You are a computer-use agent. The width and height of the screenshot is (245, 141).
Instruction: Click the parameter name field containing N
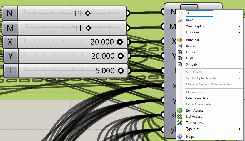pos(199,13)
